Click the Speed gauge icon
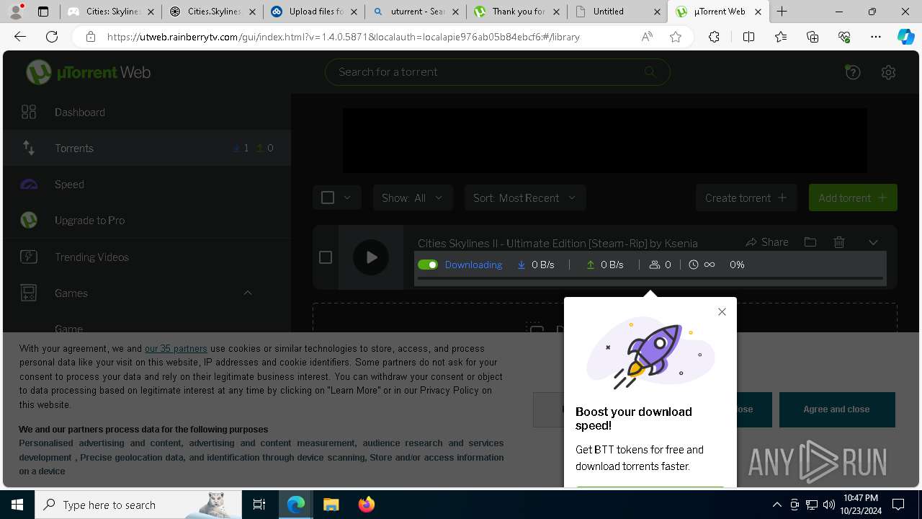 [x=29, y=185]
